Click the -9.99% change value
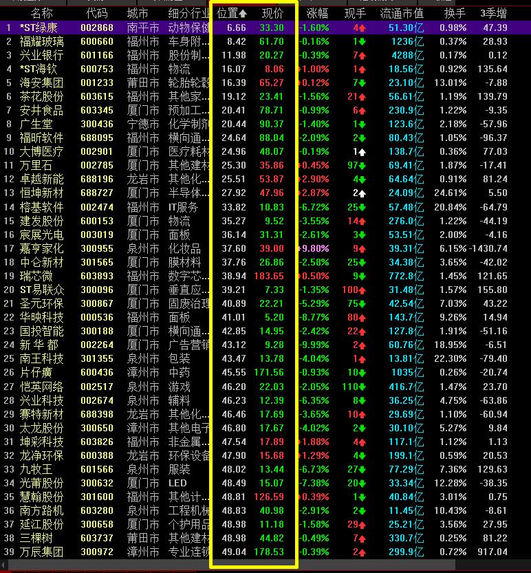 pos(314,345)
